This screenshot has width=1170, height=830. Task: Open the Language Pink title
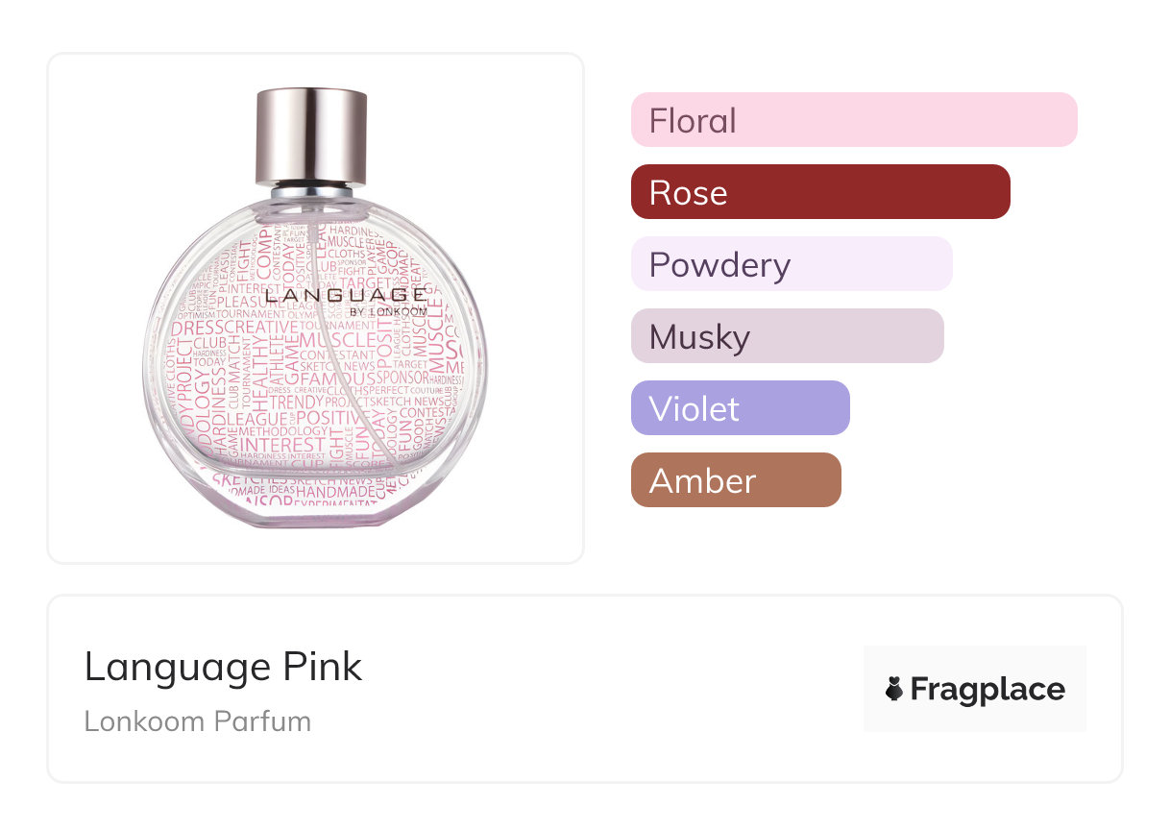[x=223, y=667]
